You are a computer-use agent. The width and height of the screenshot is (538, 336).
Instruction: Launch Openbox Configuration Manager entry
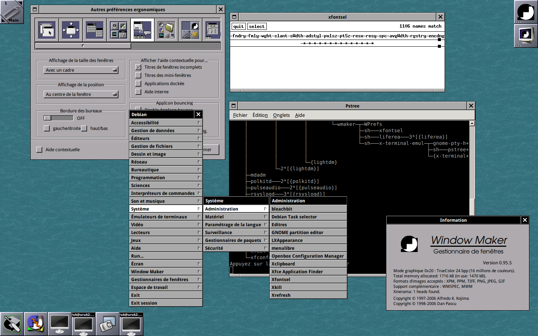309,256
